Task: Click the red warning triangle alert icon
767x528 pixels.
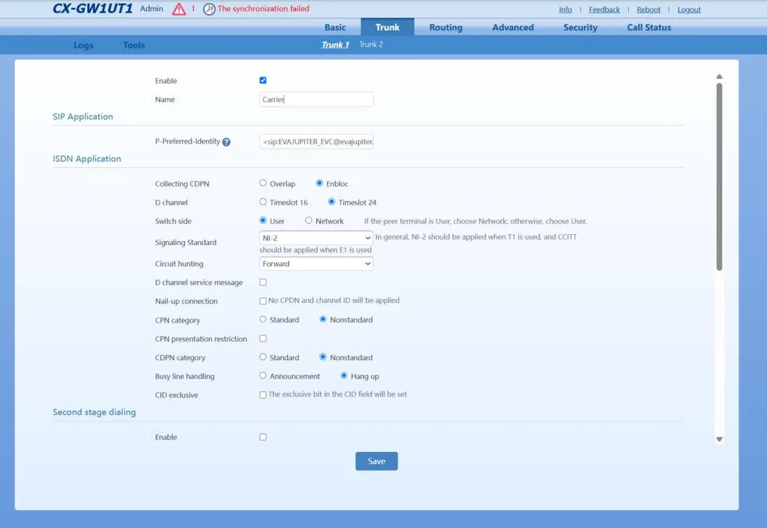Action: tap(179, 9)
